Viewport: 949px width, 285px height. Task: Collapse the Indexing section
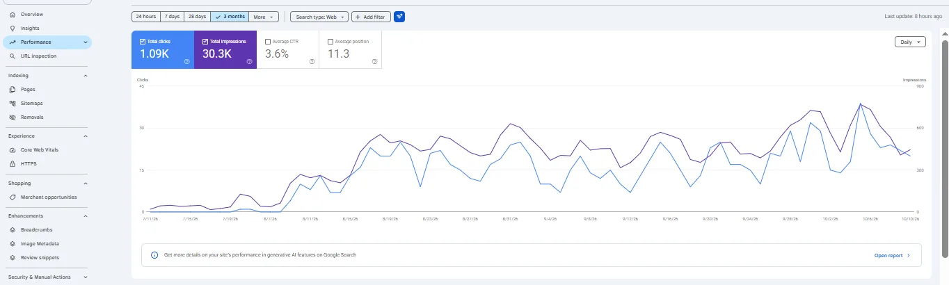pos(86,75)
